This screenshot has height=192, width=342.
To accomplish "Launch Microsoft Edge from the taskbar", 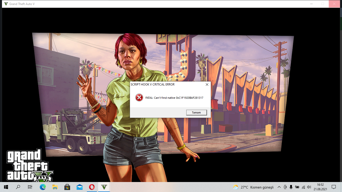I will 43,187.
